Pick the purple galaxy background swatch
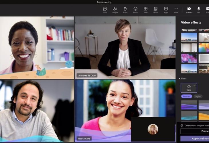This screenshot has width=209, height=143. 189,58
